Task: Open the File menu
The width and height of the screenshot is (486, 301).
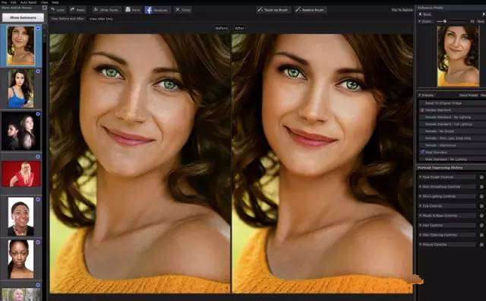Action: click(4, 2)
